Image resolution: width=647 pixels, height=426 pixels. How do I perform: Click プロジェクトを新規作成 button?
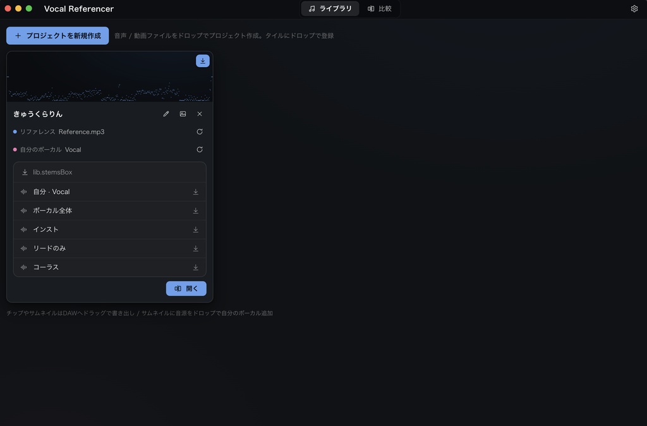pyautogui.click(x=57, y=35)
